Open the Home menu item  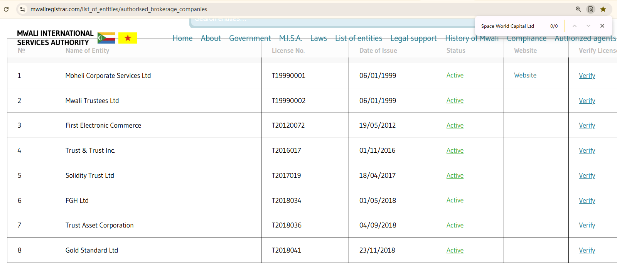182,38
